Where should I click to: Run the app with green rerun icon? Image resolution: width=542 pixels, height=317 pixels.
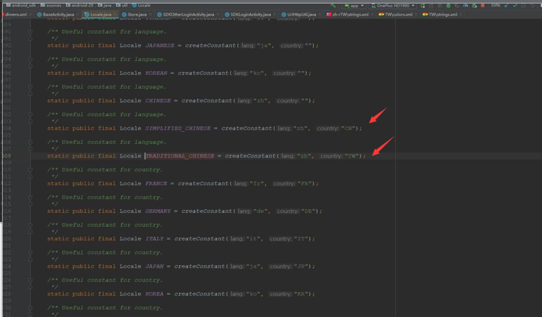(423, 6)
